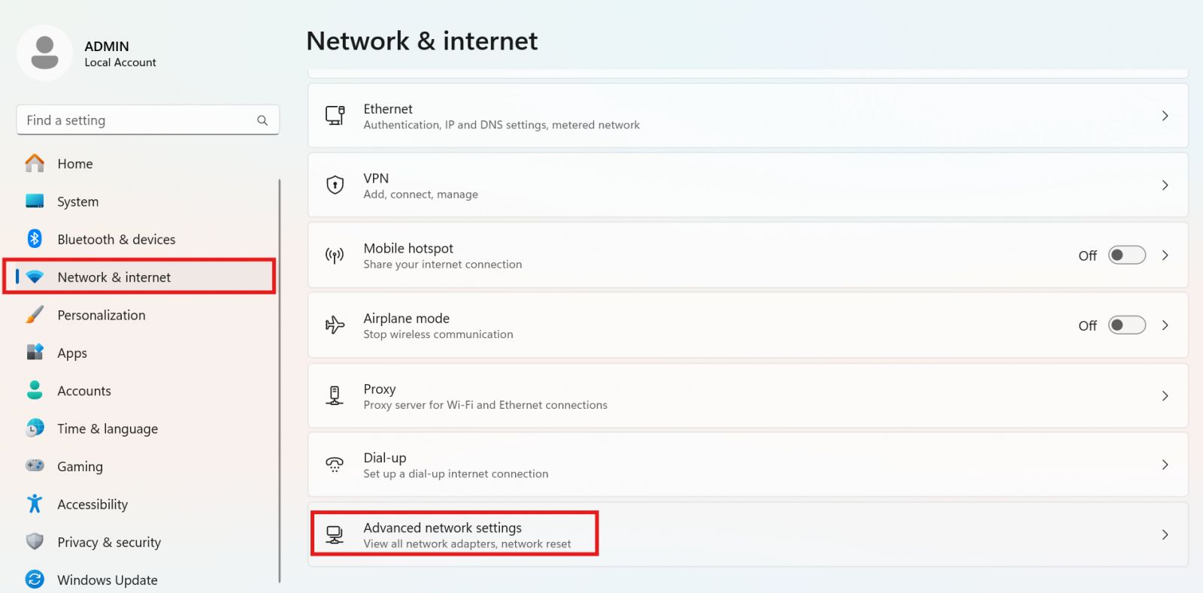1203x593 pixels.
Task: Toggle Mobile hotspot off again
Action: click(x=1126, y=255)
